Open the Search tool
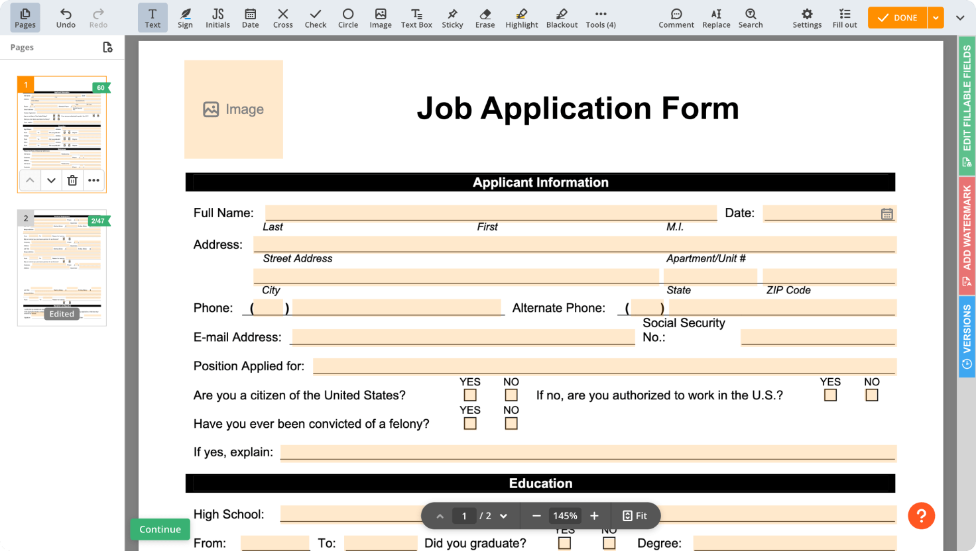976x551 pixels. point(750,17)
